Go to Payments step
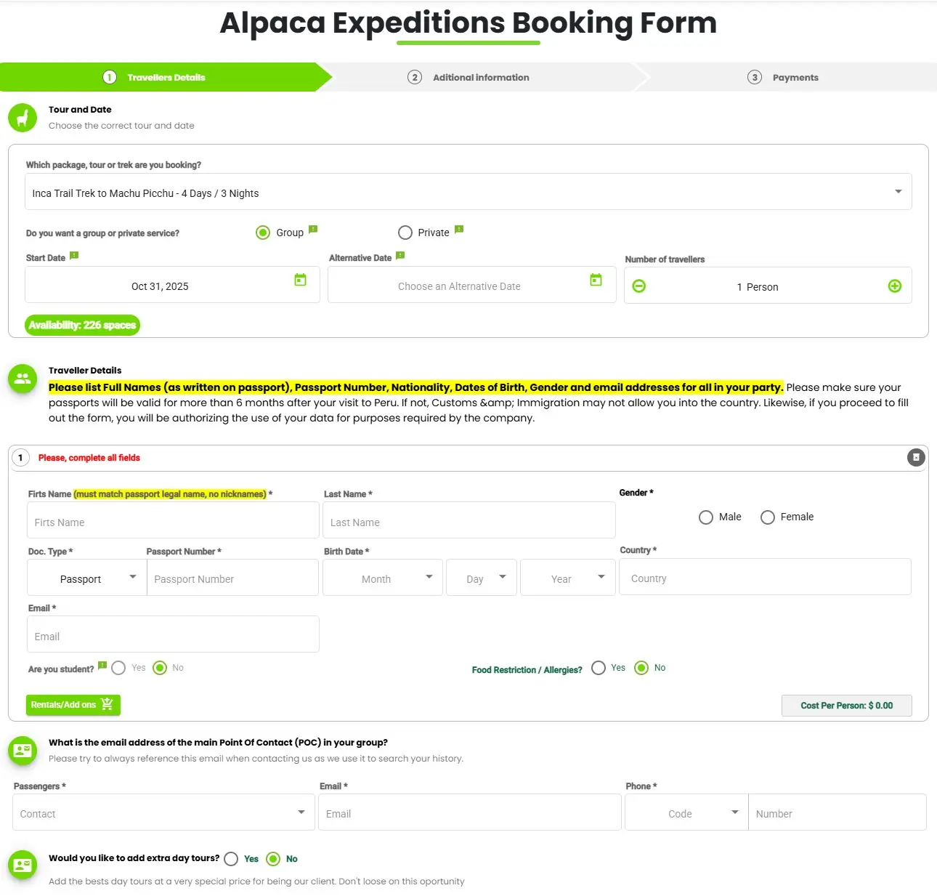Viewport: 937px width, 896px height. [783, 77]
